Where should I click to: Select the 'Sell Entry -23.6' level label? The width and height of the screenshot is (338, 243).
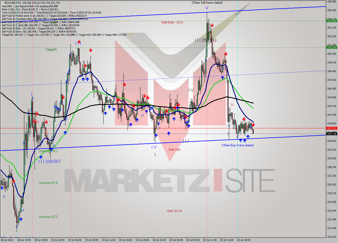(172, 22)
